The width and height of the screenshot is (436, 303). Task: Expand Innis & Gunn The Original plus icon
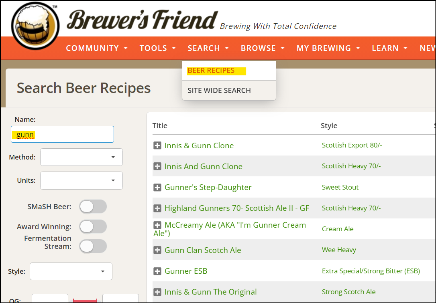[x=157, y=292]
